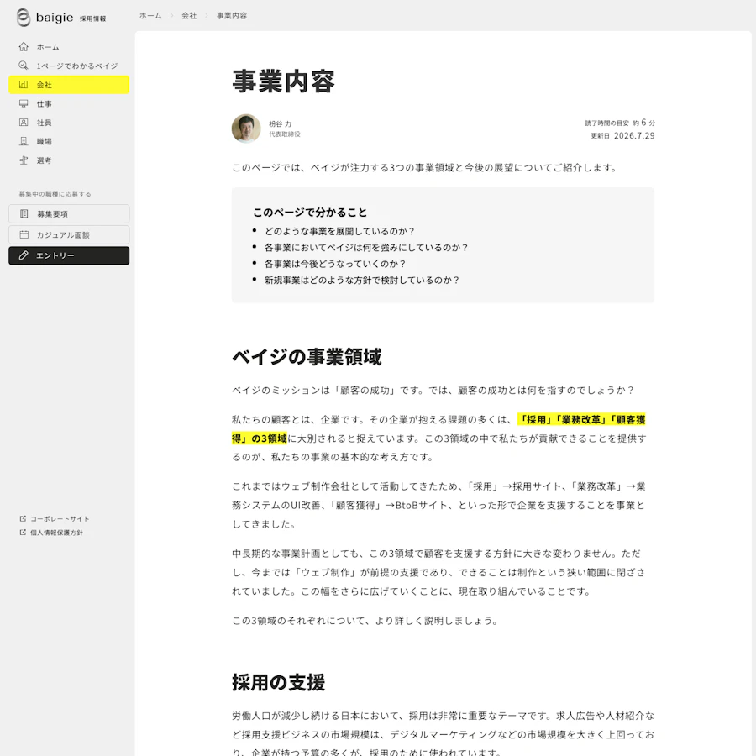
Task: Click the document icon in 募集要項 button
Action: [x=24, y=213]
